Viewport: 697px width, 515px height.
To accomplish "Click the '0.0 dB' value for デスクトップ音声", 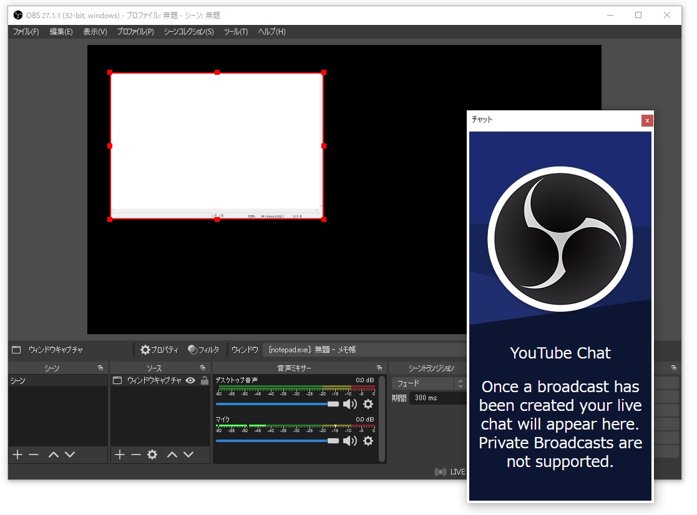I will 365,380.
